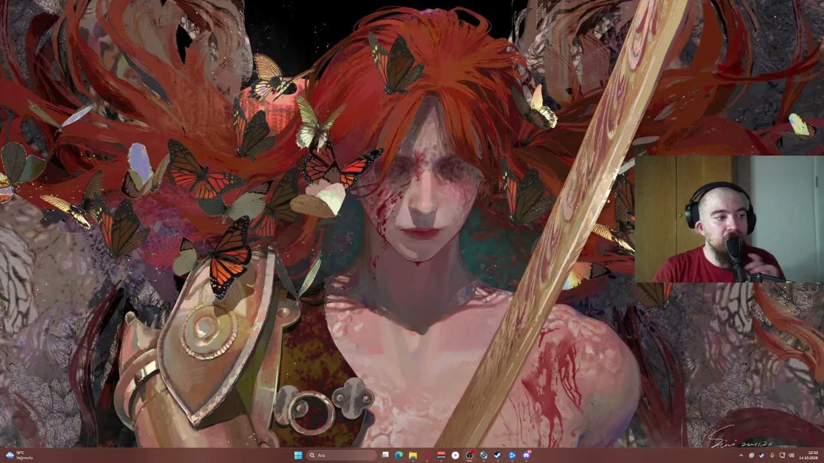Open the volume control tray icon
The width and height of the screenshot is (824, 463).
[791, 455]
